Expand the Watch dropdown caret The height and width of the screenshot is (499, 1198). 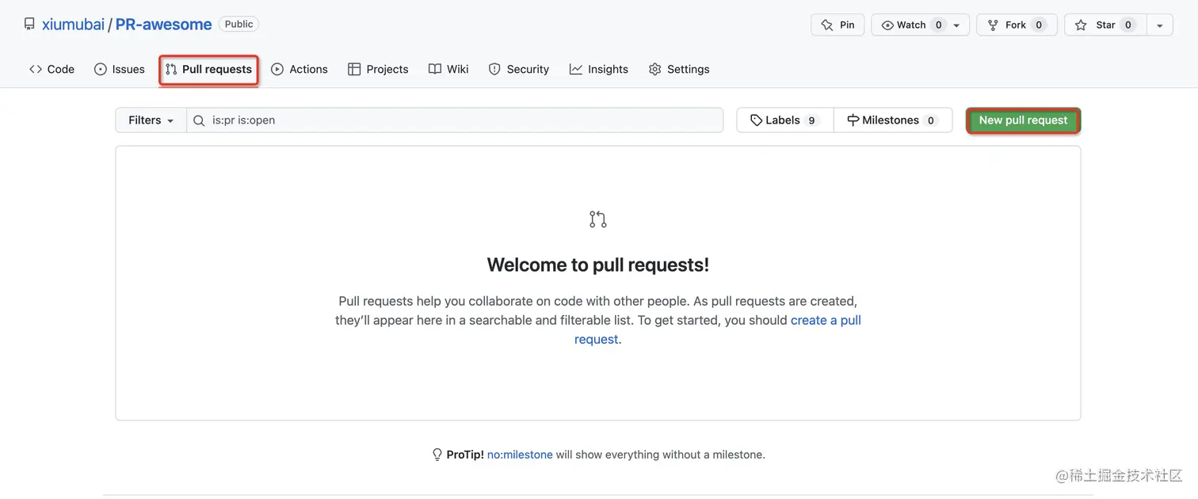click(956, 25)
